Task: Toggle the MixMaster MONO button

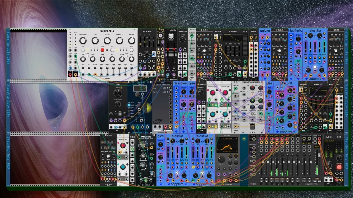Action: click(319, 181)
